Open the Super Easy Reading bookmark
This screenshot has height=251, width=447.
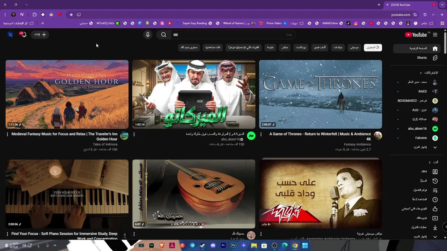(x=197, y=23)
